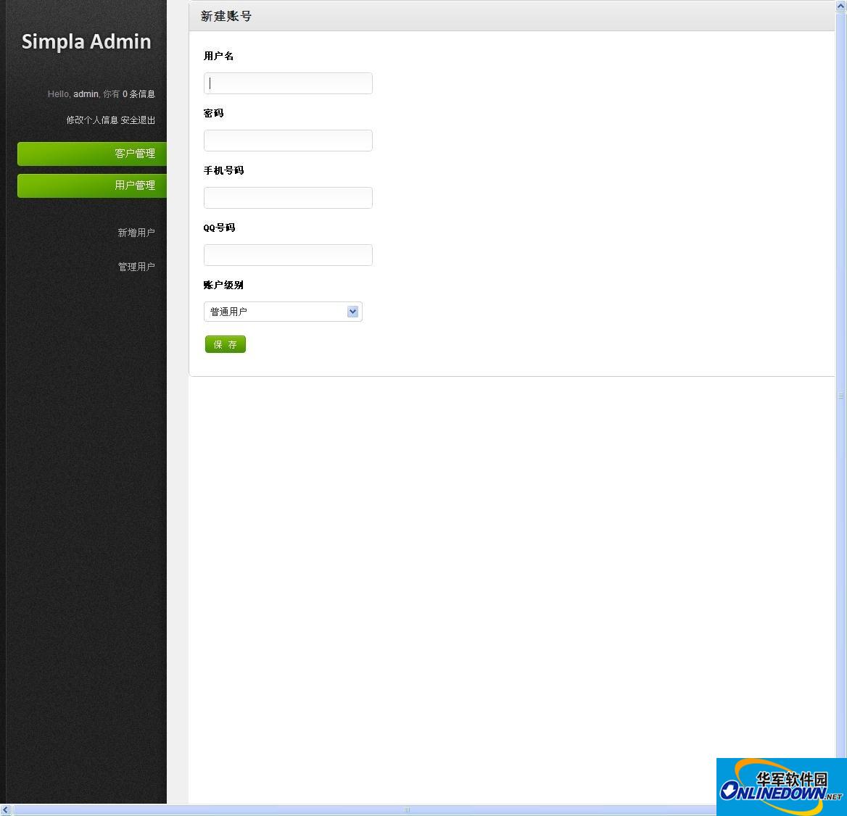The image size is (847, 816).
Task: Click the 用户名 field label
Action: 218,56
